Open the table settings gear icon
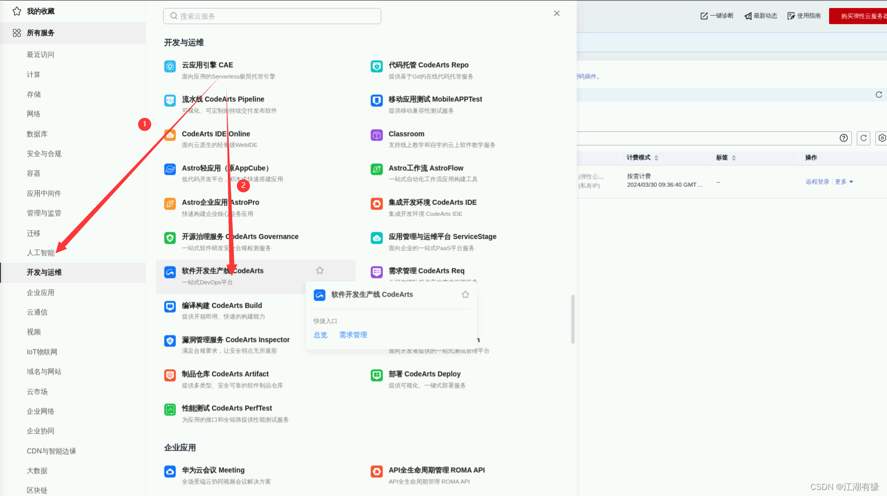 pyautogui.click(x=882, y=138)
